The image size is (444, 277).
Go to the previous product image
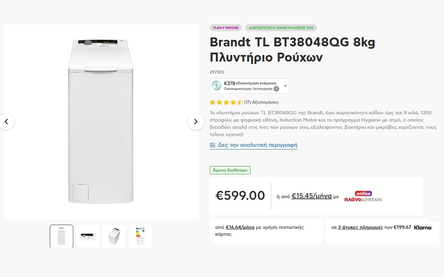tap(7, 122)
